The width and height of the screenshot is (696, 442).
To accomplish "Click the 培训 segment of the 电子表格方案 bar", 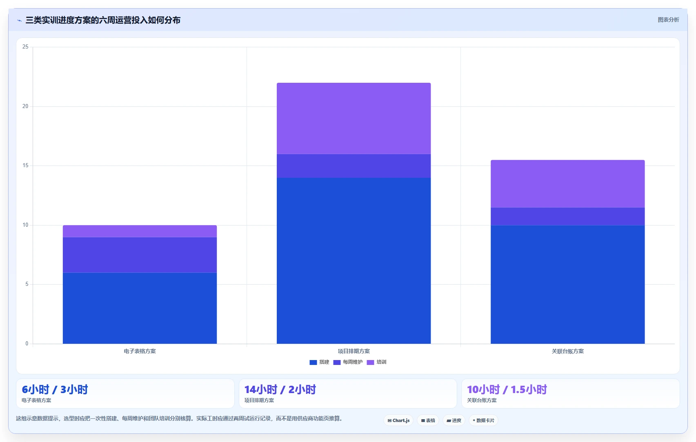I will (140, 231).
